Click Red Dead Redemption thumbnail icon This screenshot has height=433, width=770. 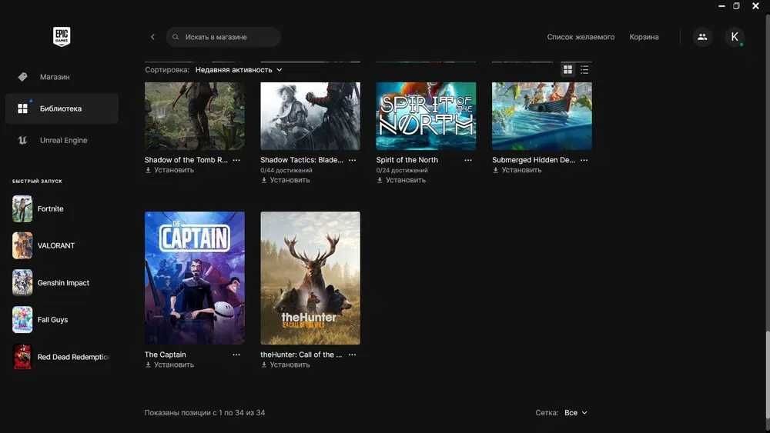22,357
